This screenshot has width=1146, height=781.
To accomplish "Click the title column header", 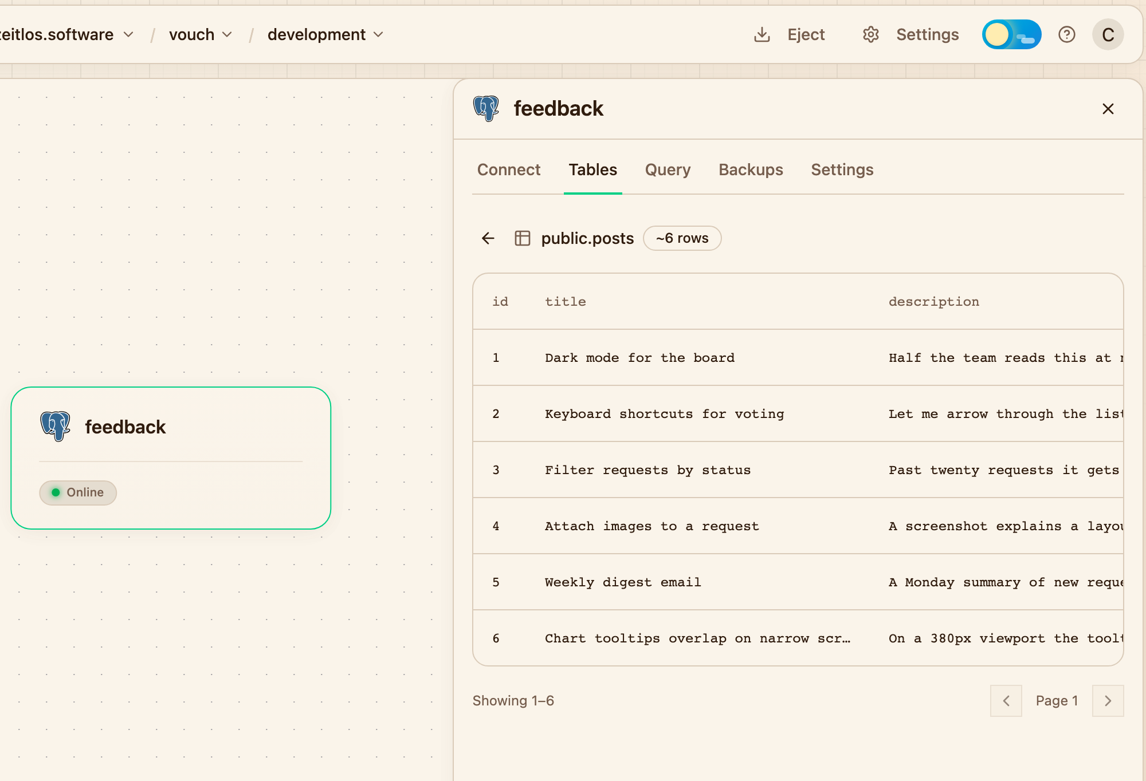I will [565, 302].
